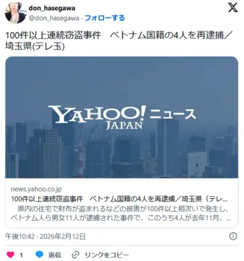
Task: Click the X logo icon
Action: click(x=233, y=8)
